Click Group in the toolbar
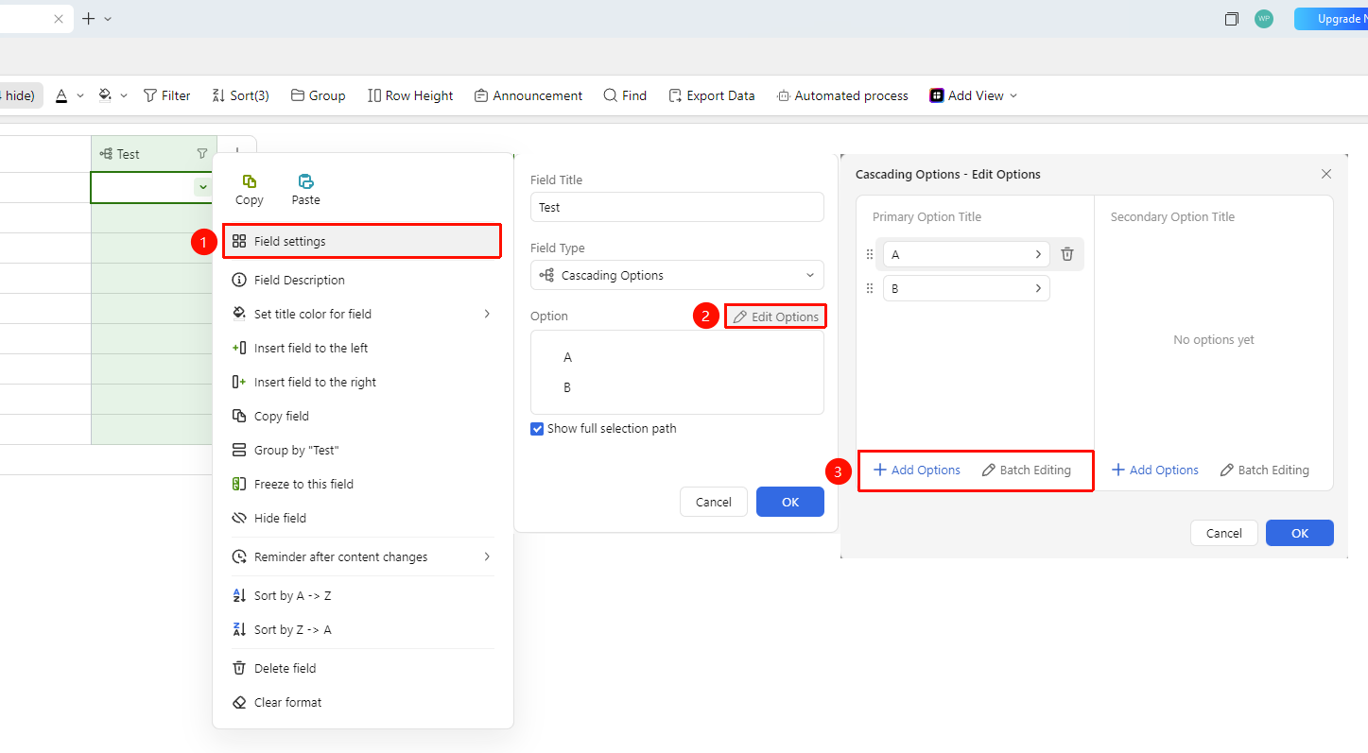 319,95
